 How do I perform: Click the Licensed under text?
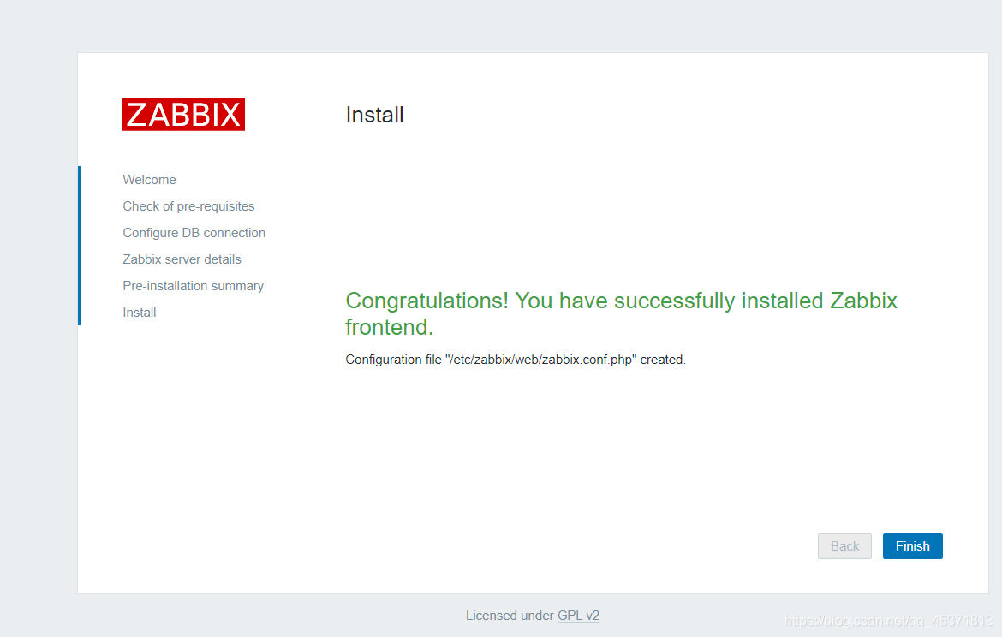510,616
